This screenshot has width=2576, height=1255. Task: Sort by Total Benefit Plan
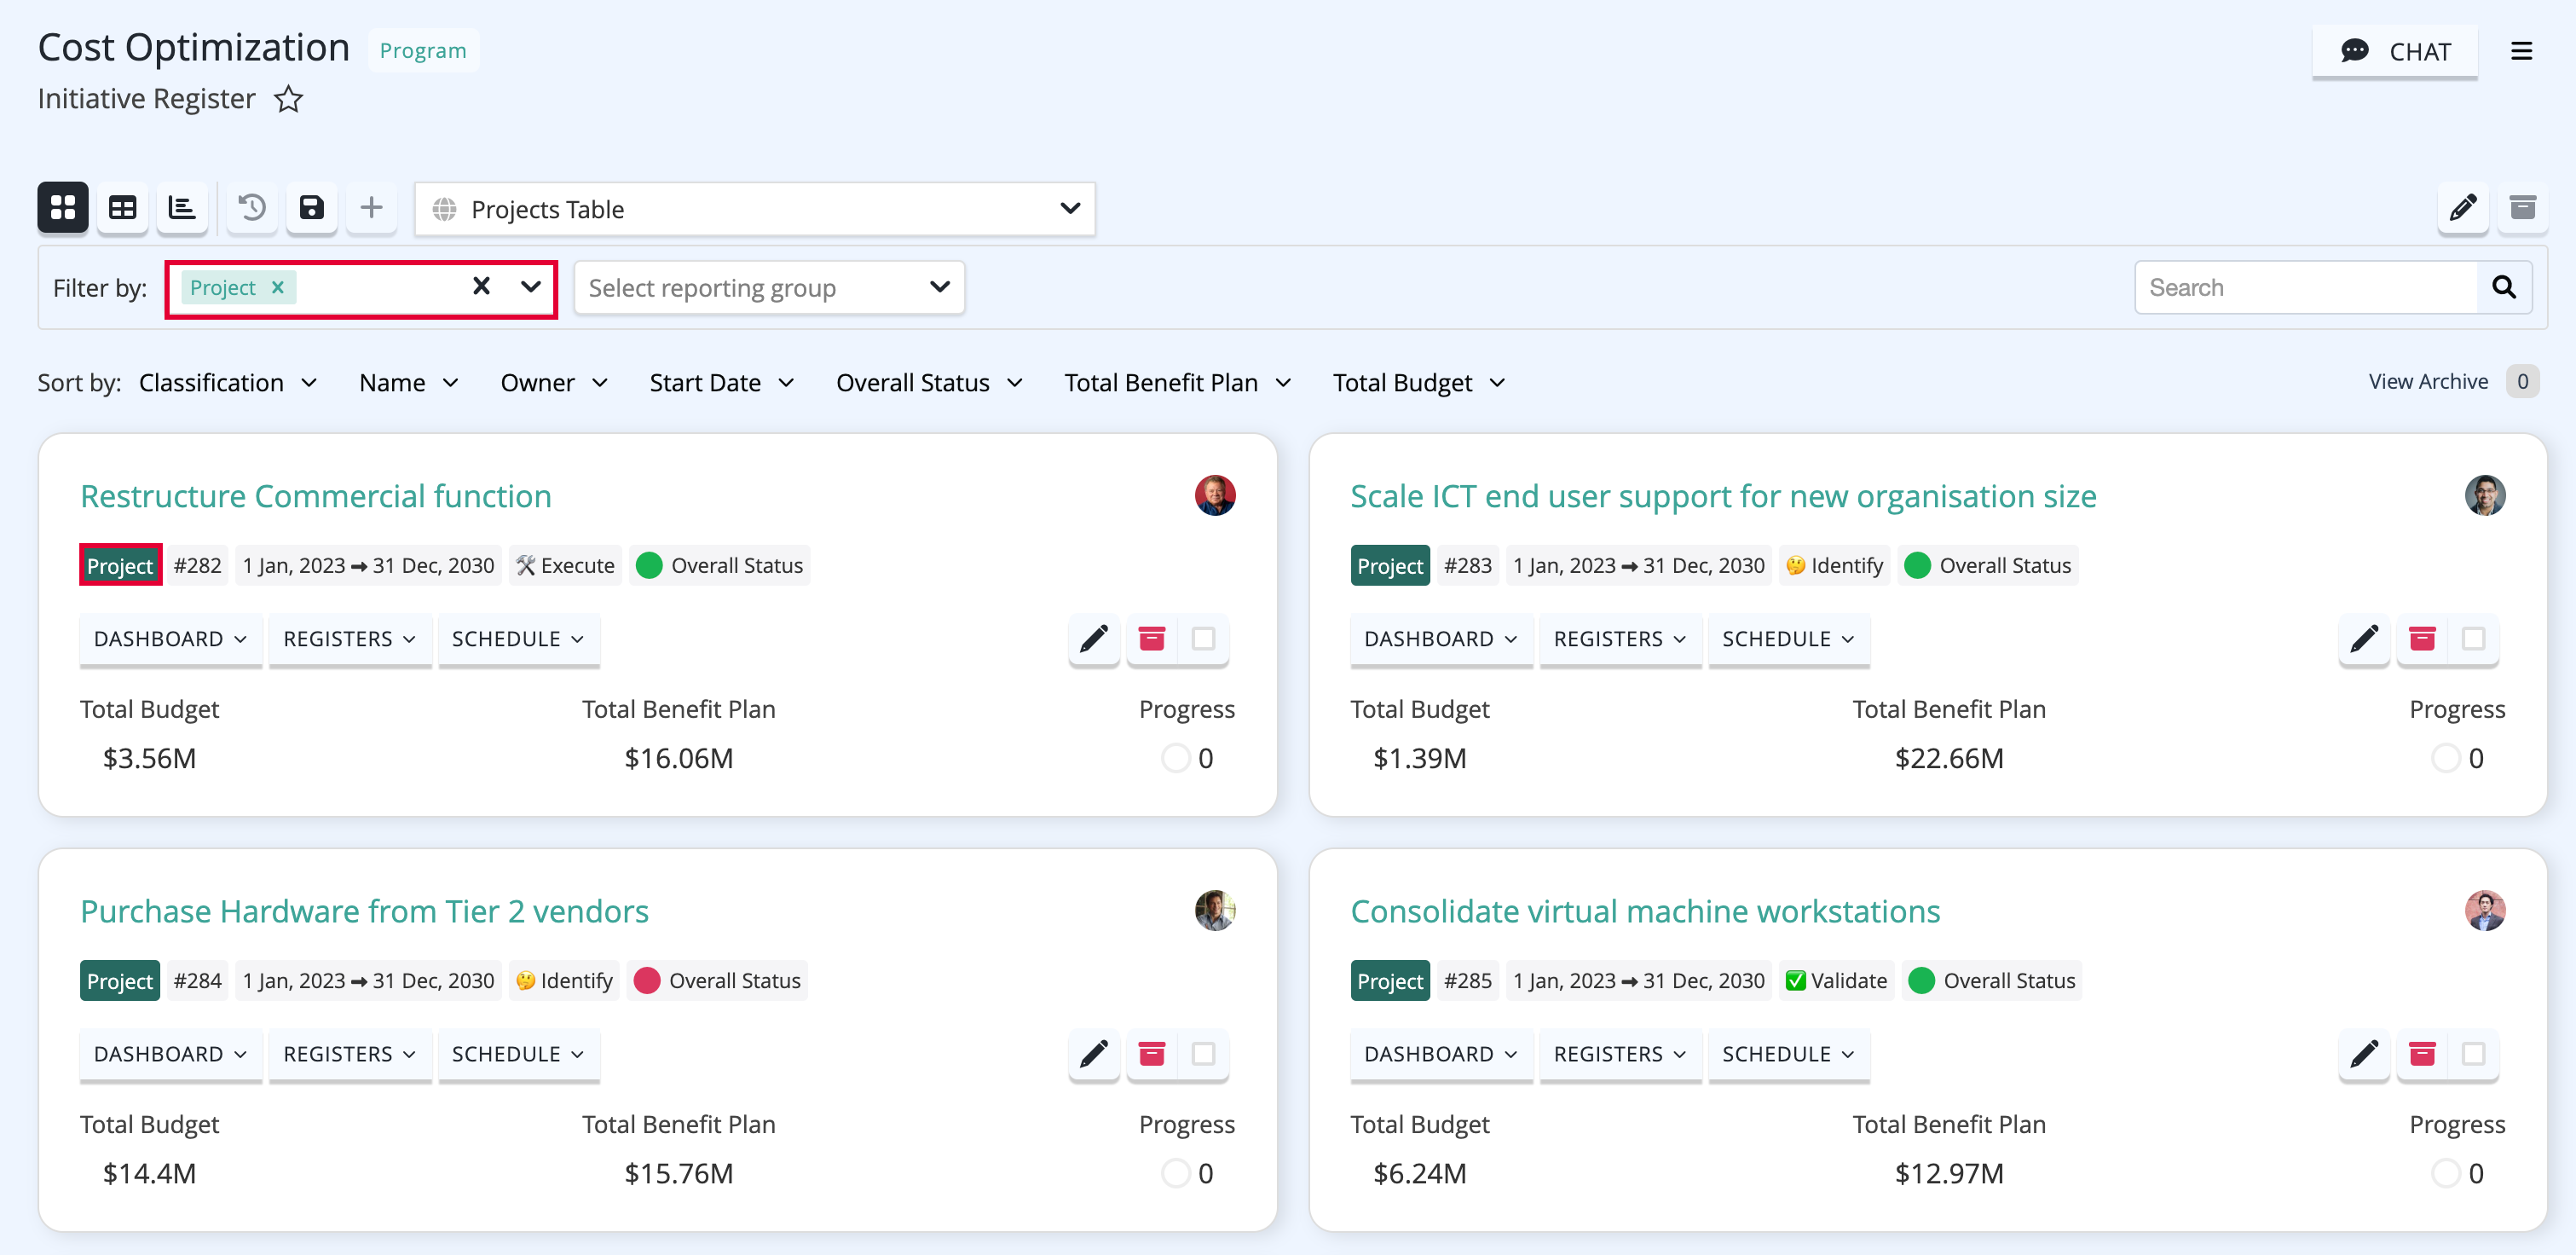(1178, 382)
